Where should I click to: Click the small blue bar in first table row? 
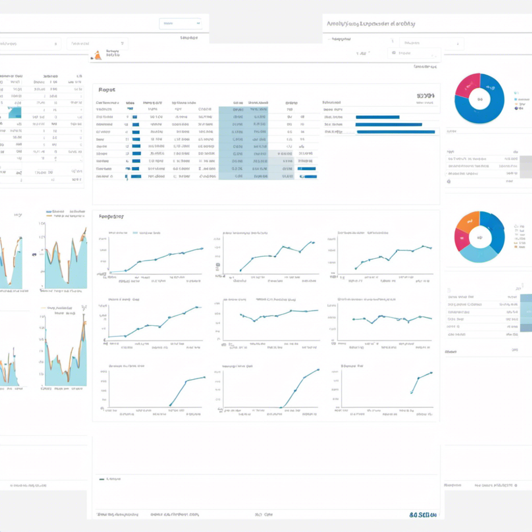[135, 117]
